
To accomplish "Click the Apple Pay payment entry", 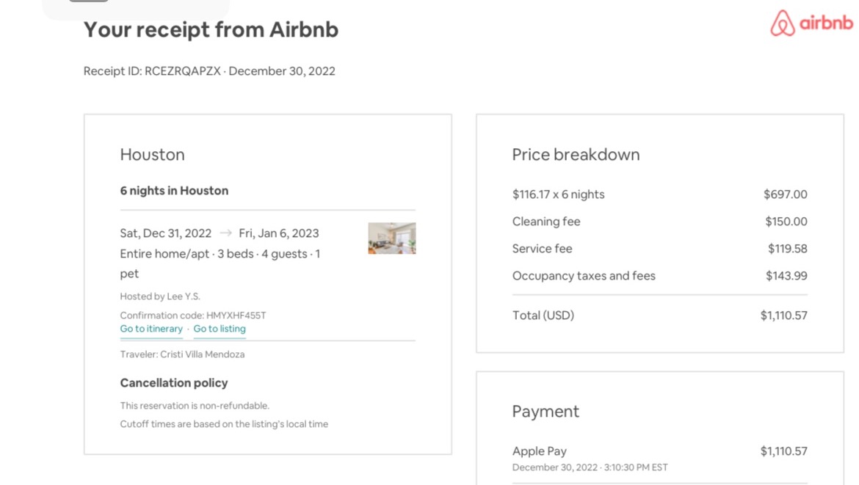I will pos(539,451).
